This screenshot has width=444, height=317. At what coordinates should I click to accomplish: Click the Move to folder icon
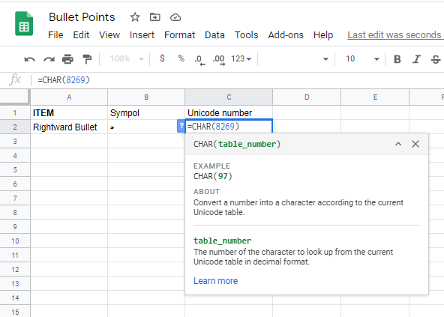155,17
